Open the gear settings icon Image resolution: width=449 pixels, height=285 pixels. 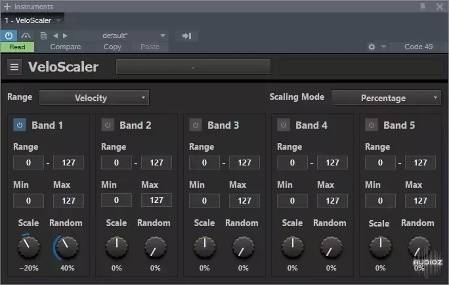click(372, 47)
